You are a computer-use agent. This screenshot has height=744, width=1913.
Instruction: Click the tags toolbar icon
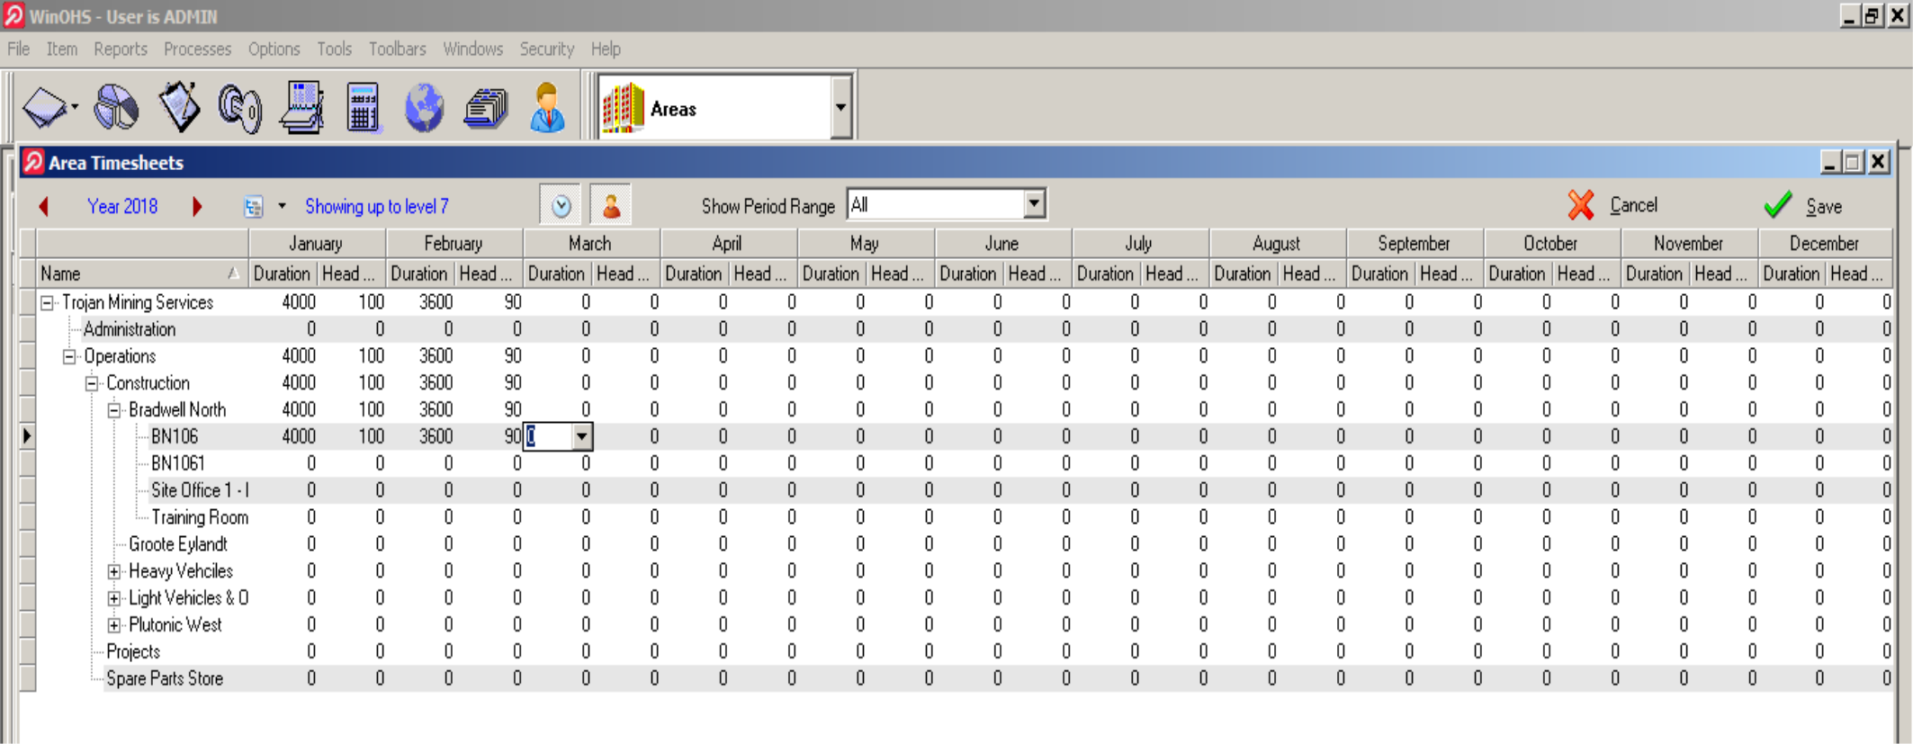[179, 107]
